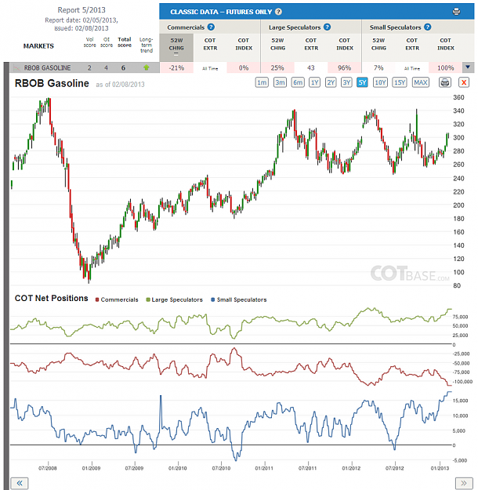Select the 1Y time range

[x=314, y=82]
